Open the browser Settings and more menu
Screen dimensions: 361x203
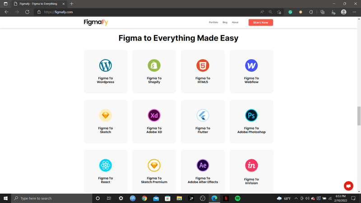pos(354,12)
